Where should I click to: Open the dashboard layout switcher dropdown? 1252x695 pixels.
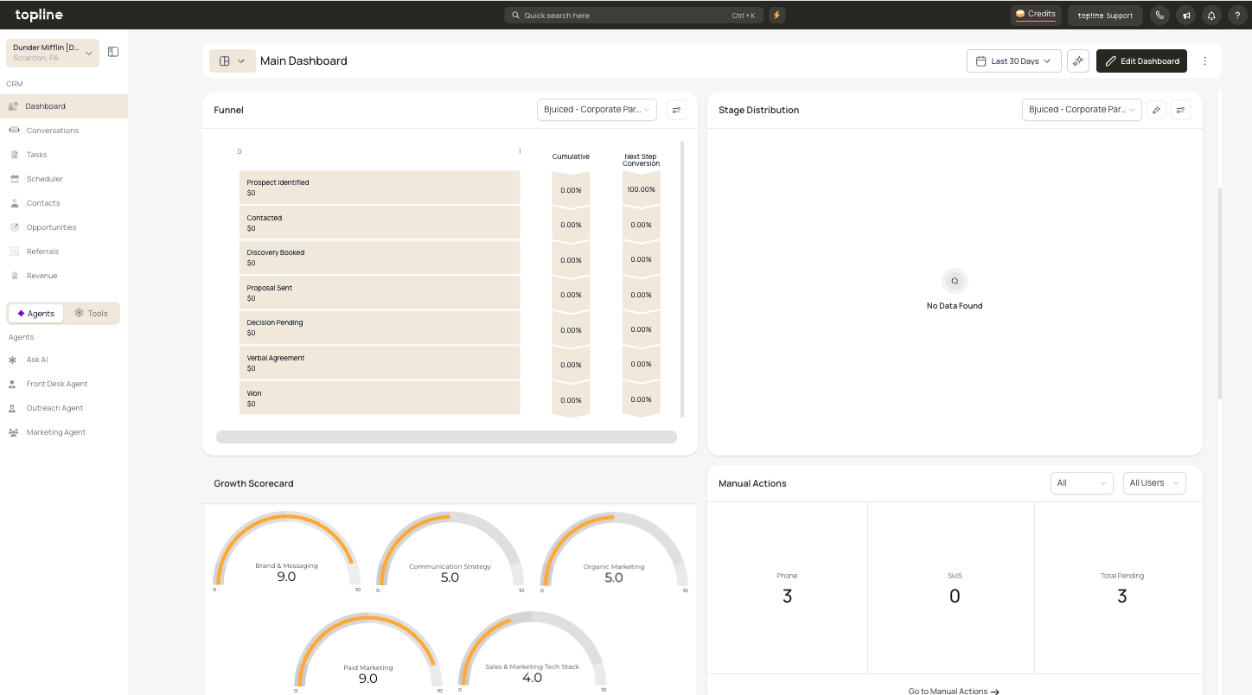pos(232,61)
